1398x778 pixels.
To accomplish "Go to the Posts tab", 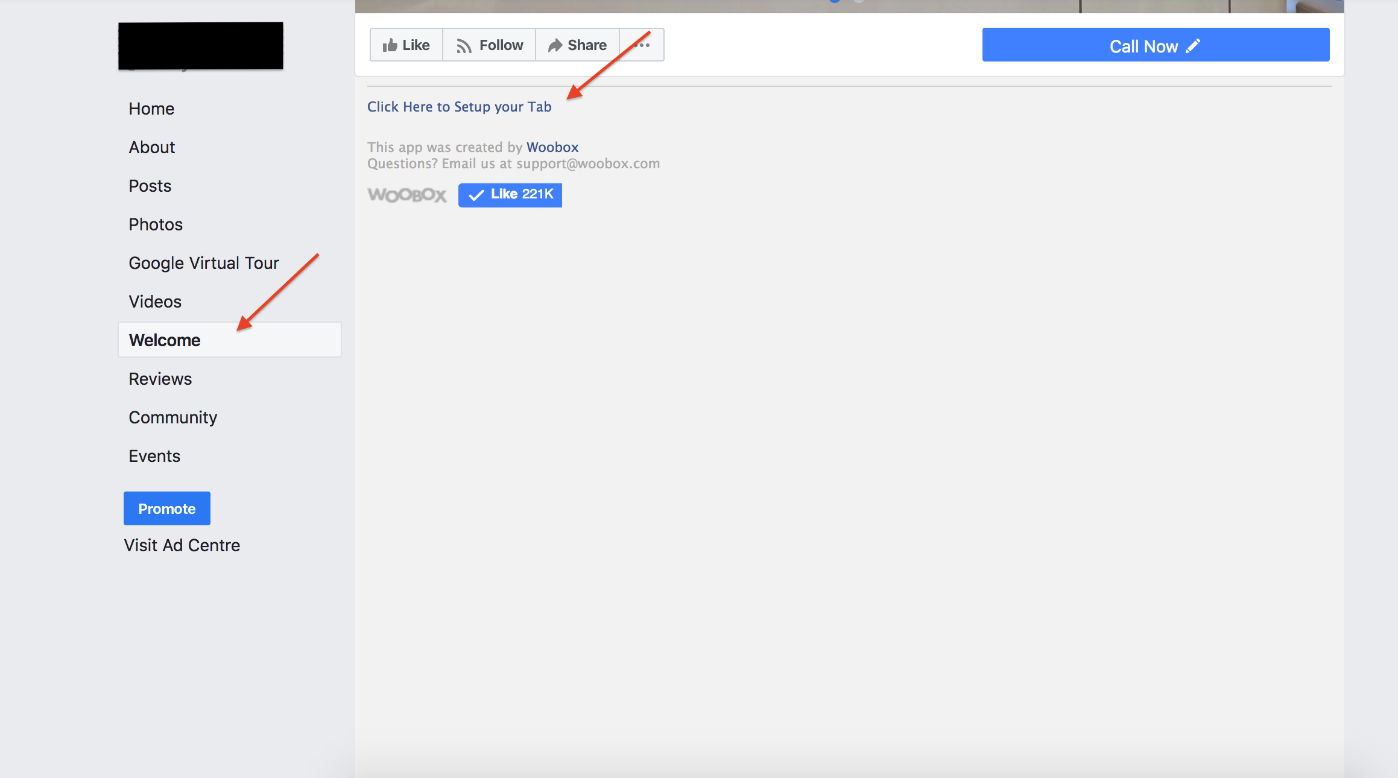I will [x=150, y=186].
